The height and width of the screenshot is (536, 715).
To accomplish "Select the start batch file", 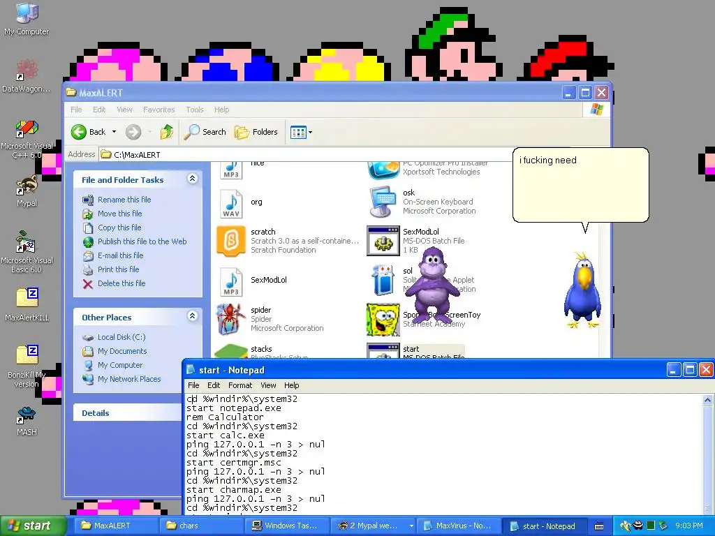I will (x=416, y=351).
